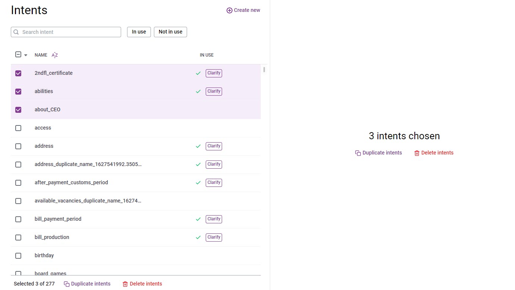Click the Create new plus icon
Image resolution: width=515 pixels, height=290 pixels.
click(x=229, y=10)
